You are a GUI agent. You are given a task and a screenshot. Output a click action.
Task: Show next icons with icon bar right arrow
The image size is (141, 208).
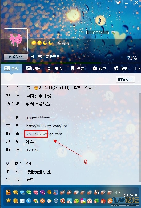coord(119,192)
